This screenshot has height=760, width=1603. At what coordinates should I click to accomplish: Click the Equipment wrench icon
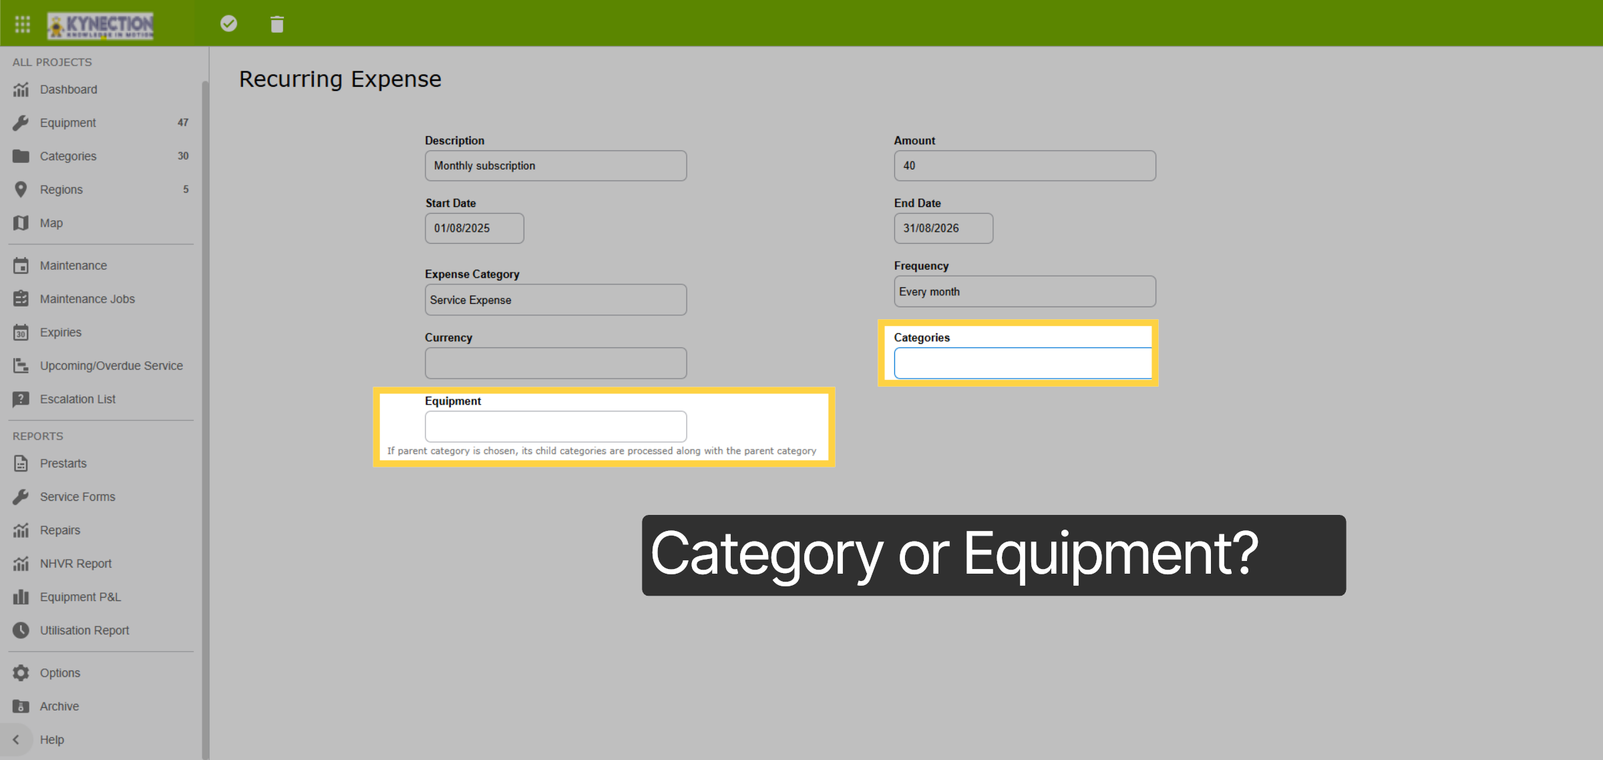[x=21, y=123]
